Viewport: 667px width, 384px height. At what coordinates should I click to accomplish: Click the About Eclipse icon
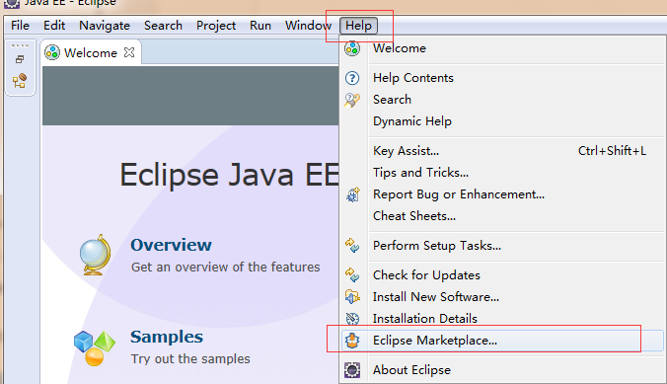click(x=352, y=370)
